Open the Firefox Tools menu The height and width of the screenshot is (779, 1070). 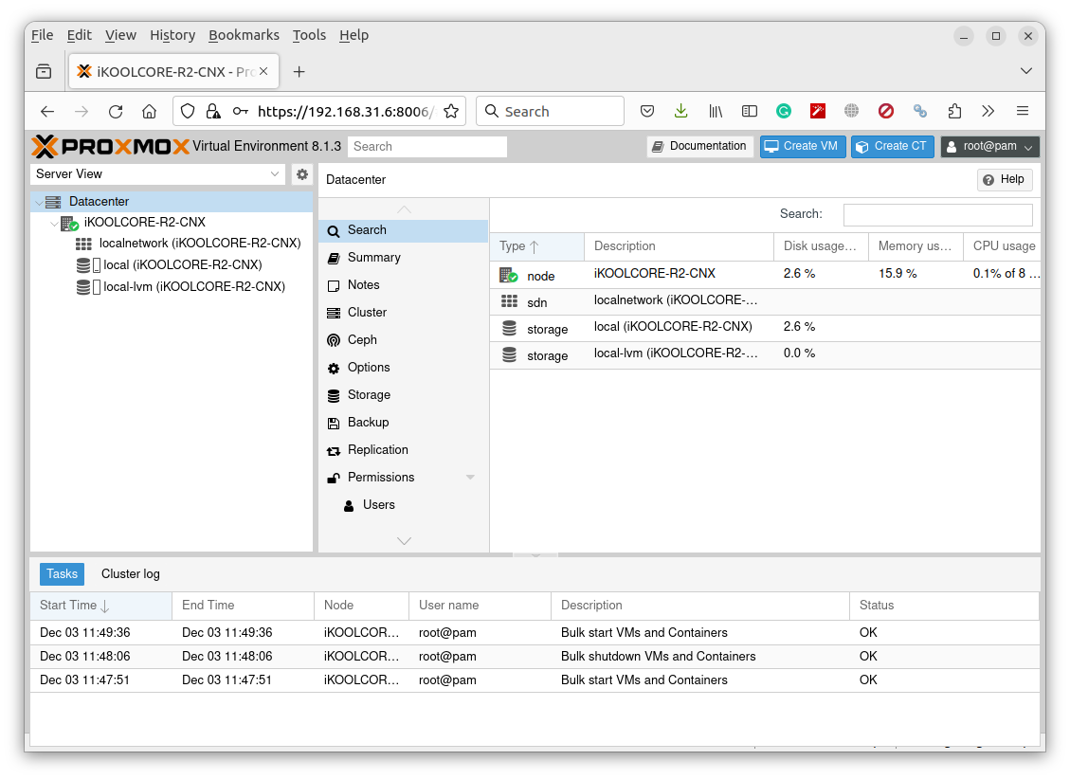[x=309, y=35]
